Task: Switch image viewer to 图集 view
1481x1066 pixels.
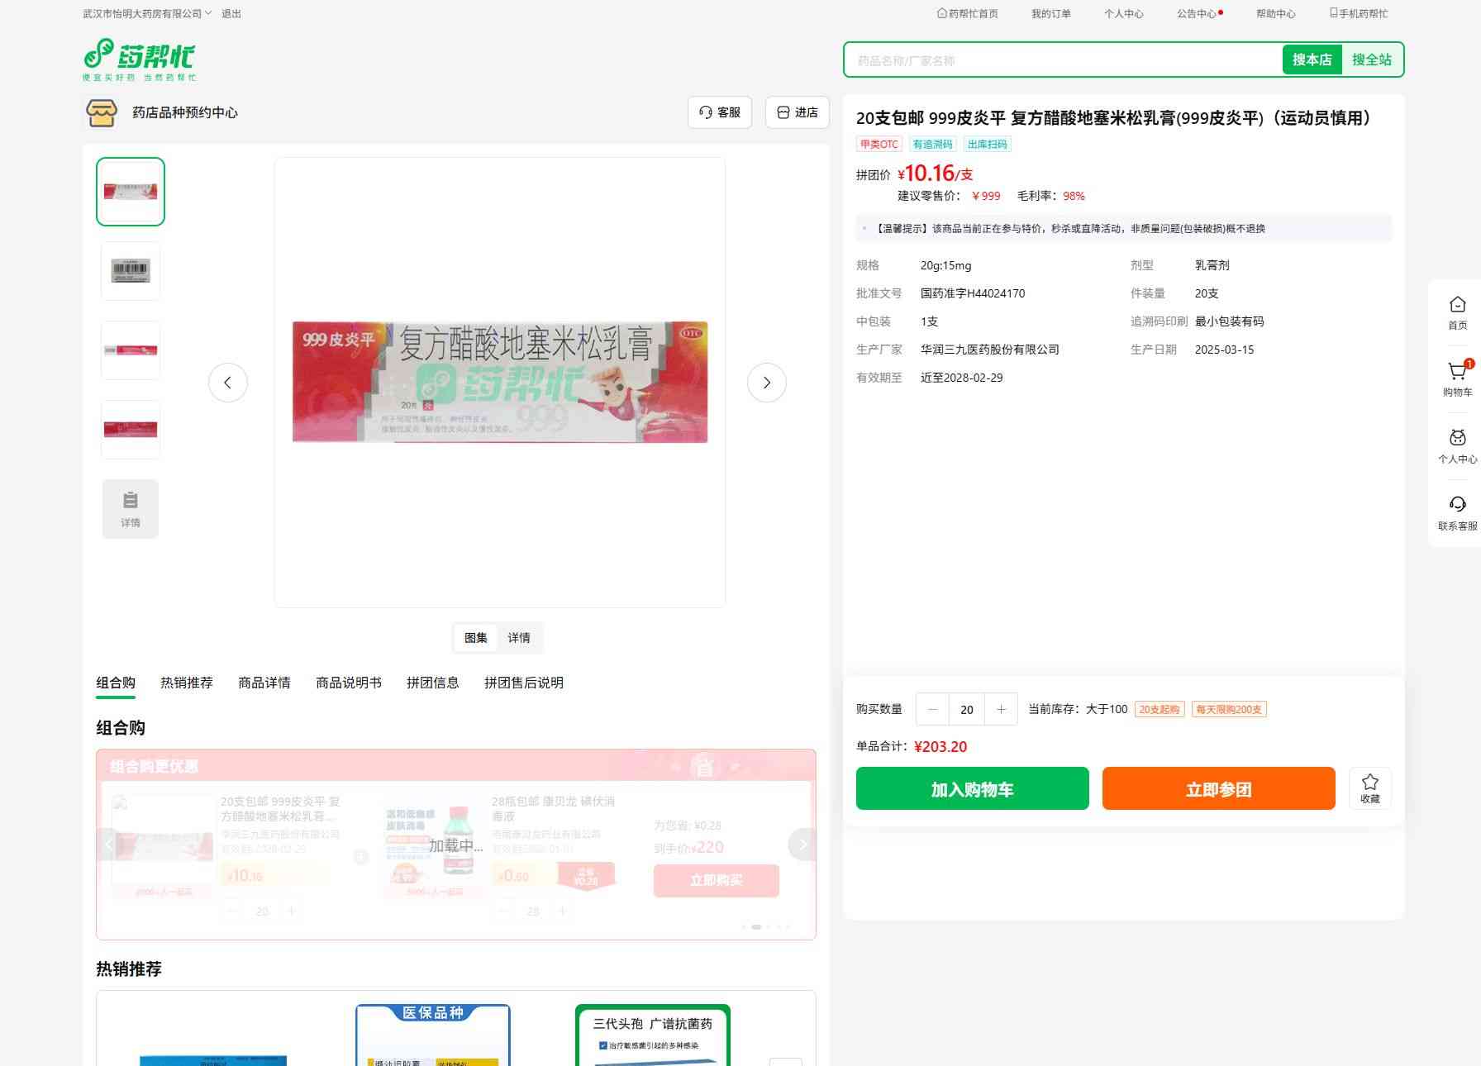Action: (x=476, y=638)
